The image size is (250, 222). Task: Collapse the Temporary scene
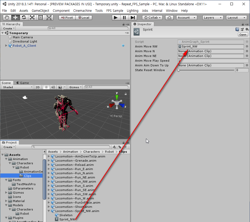pos(3,33)
